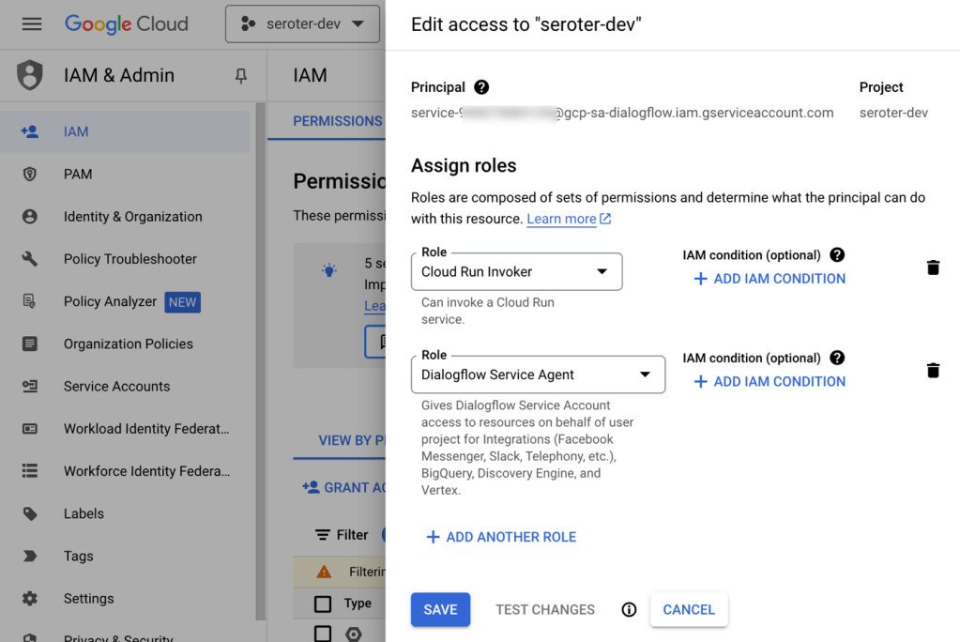960x642 pixels.
Task: Click the Settings gear icon in sidebar
Action: pos(30,599)
